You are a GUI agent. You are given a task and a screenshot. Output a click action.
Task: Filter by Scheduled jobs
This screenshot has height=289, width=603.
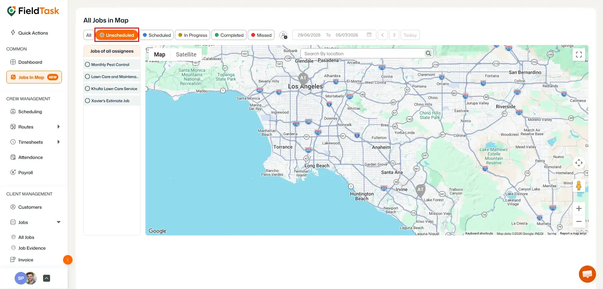(157, 35)
